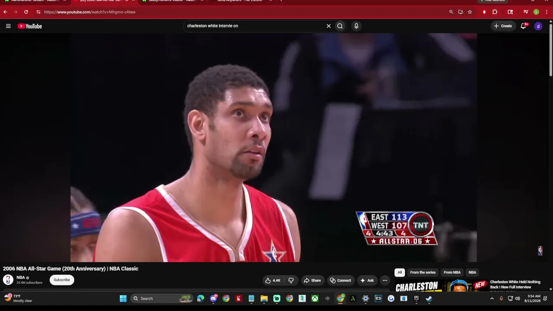553x311 pixels.
Task: Open the Ask AI button
Action: coord(367,280)
